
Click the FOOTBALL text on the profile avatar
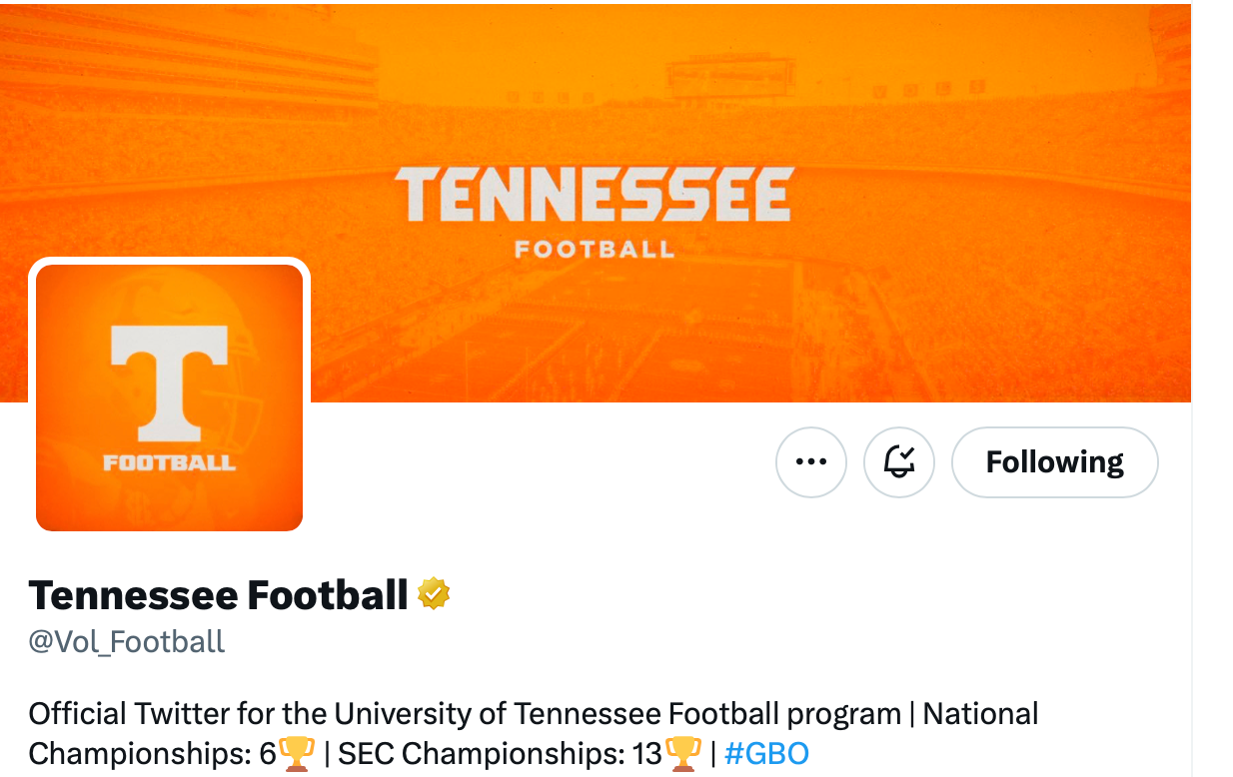point(168,461)
